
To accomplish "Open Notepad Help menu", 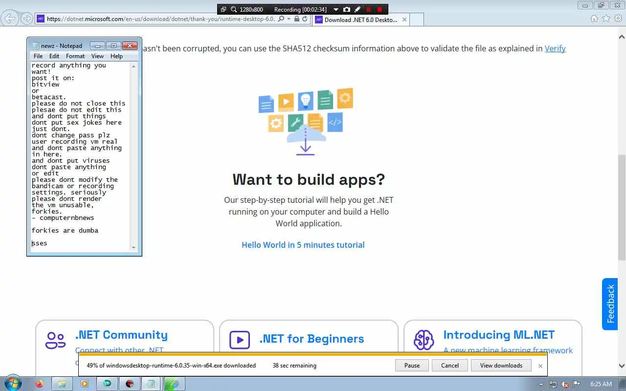I will coord(116,56).
